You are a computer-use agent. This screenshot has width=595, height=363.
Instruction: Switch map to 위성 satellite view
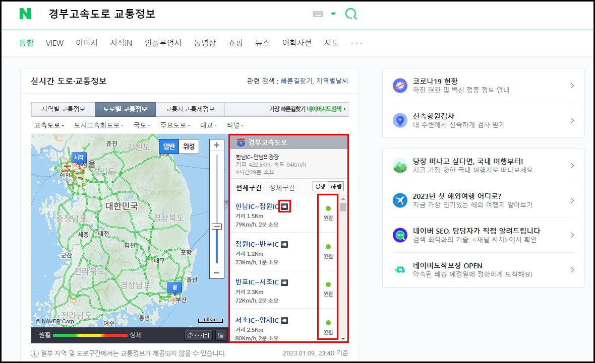tap(189, 147)
